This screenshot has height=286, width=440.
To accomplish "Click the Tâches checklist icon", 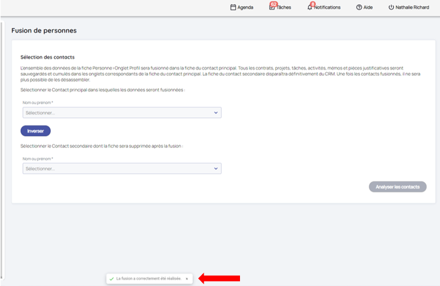I will (x=272, y=7).
